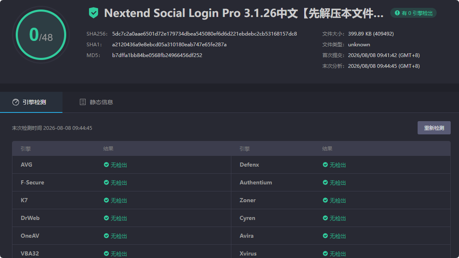Select the Nextend Social Login Pro file title
Screen dimensions: 459x258
click(244, 13)
